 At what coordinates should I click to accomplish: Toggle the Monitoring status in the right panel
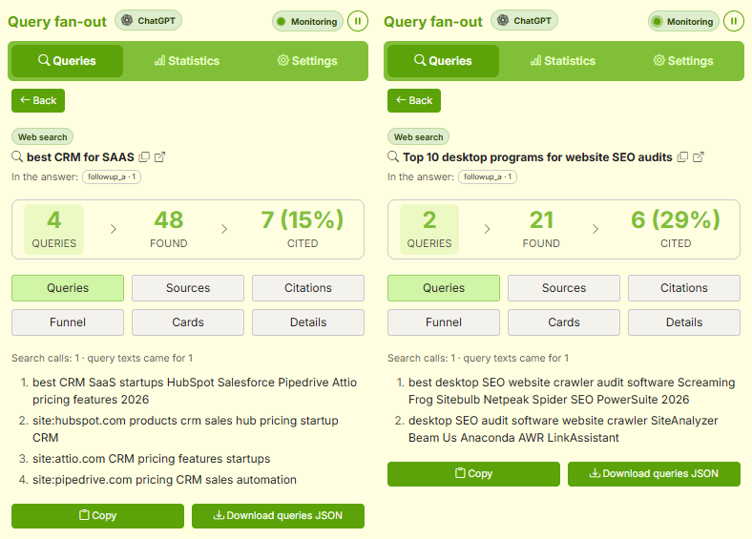point(683,22)
